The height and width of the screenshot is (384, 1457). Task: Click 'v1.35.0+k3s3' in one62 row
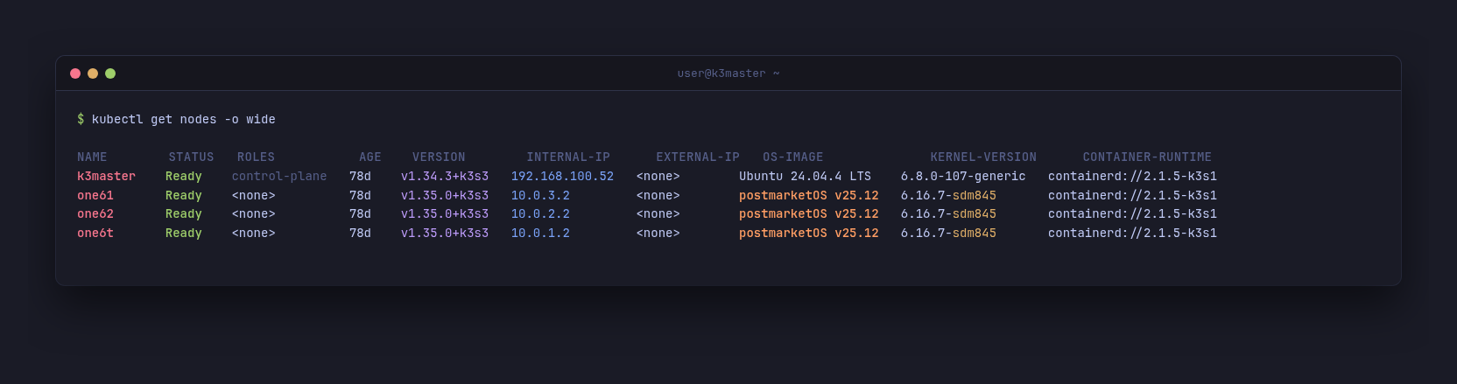[x=445, y=214]
